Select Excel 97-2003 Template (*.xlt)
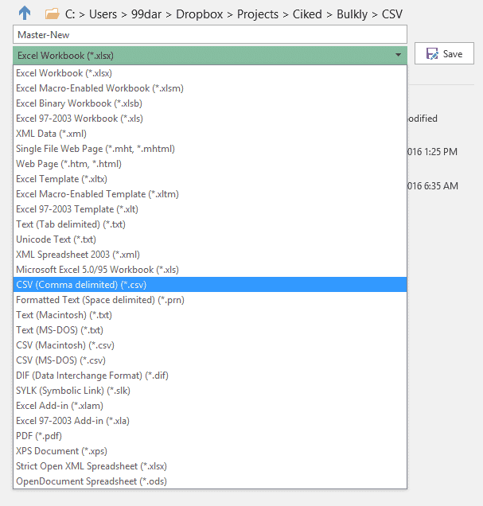This screenshot has width=483, height=506. [210, 209]
